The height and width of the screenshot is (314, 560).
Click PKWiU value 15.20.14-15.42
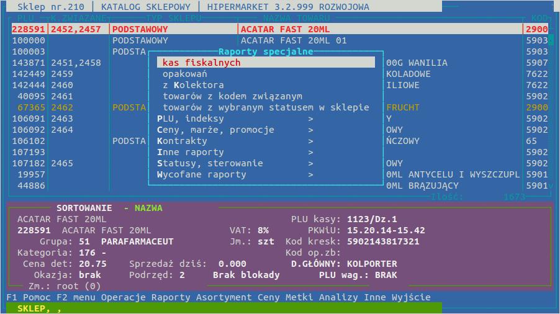pos(386,230)
